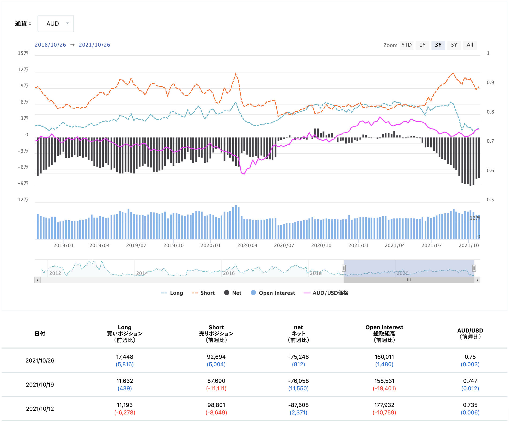This screenshot has width=509, height=423.
Task: Click the Open Interest value 160,011
Action: tap(384, 357)
